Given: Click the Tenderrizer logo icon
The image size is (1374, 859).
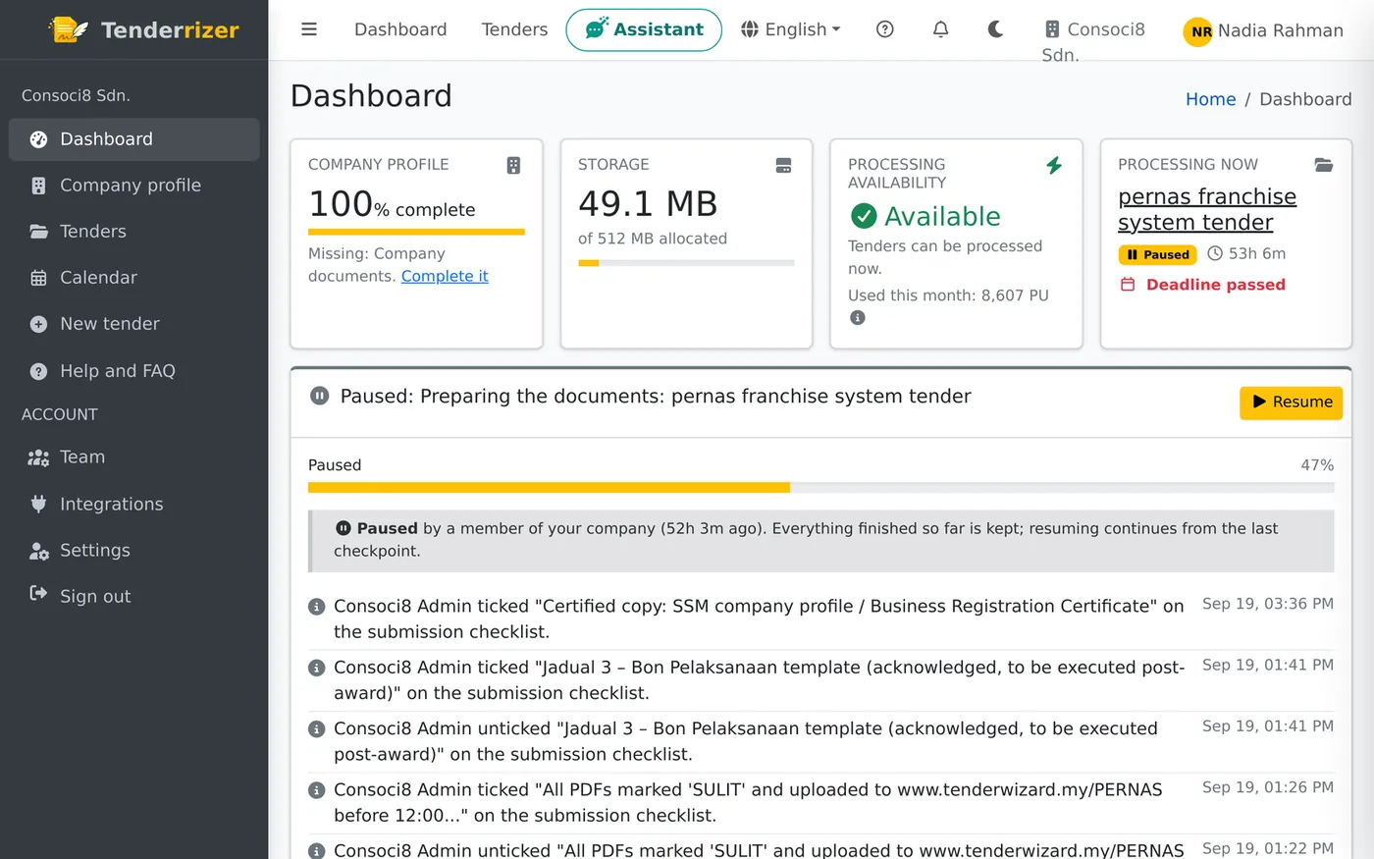Looking at the screenshot, I should [68, 29].
